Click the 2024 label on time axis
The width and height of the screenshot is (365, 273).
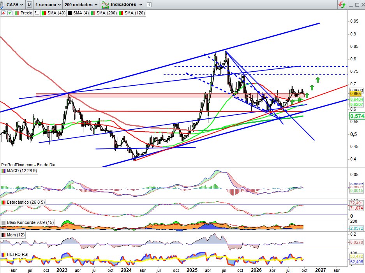(x=126, y=270)
